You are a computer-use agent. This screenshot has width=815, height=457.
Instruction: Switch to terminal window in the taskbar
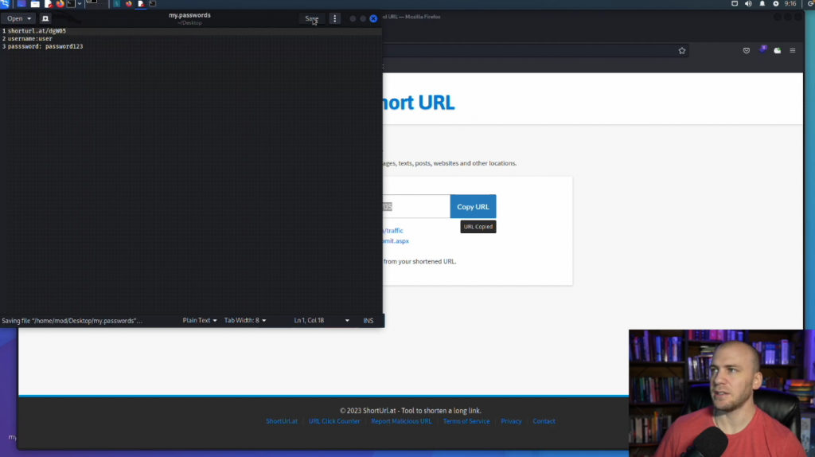[x=153, y=4]
